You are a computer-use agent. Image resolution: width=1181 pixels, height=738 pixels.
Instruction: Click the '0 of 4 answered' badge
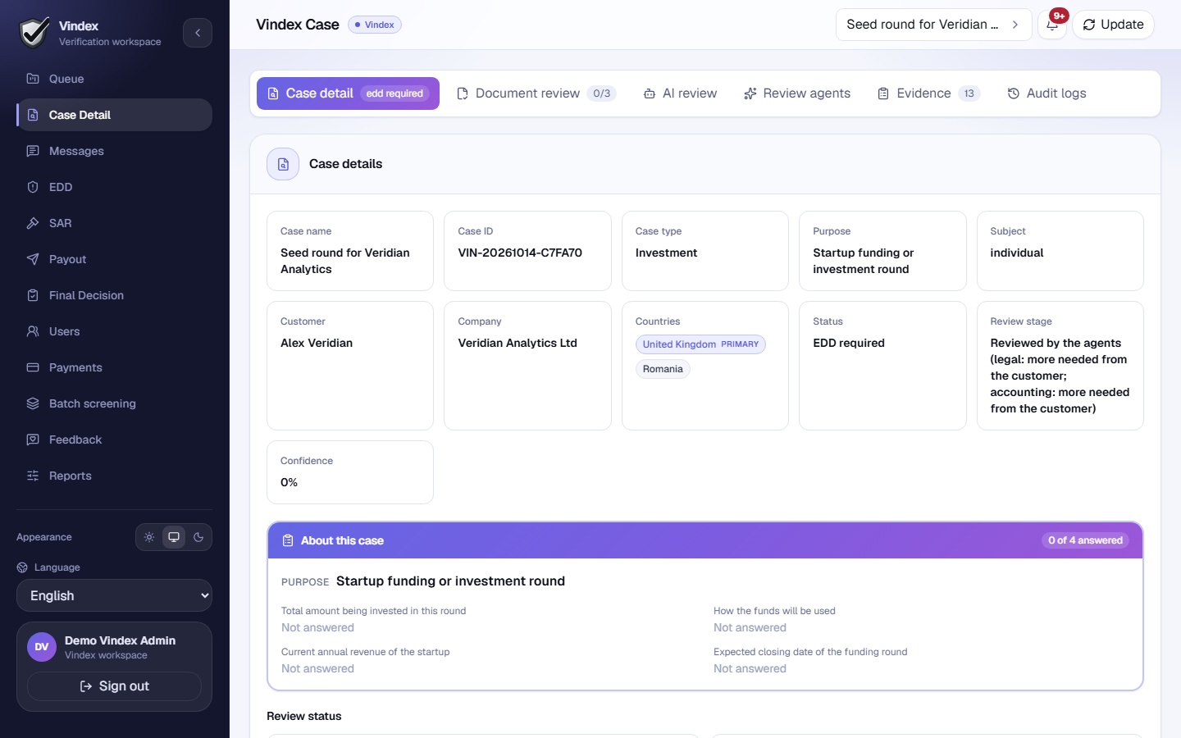[1085, 540]
